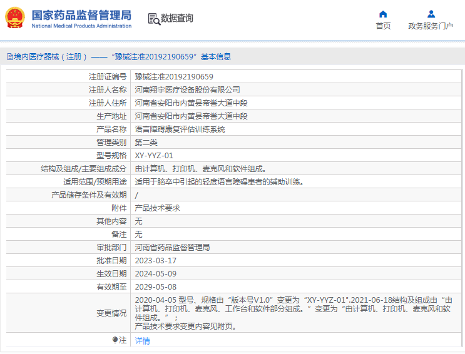Click the national emblem logo

pos(14,18)
